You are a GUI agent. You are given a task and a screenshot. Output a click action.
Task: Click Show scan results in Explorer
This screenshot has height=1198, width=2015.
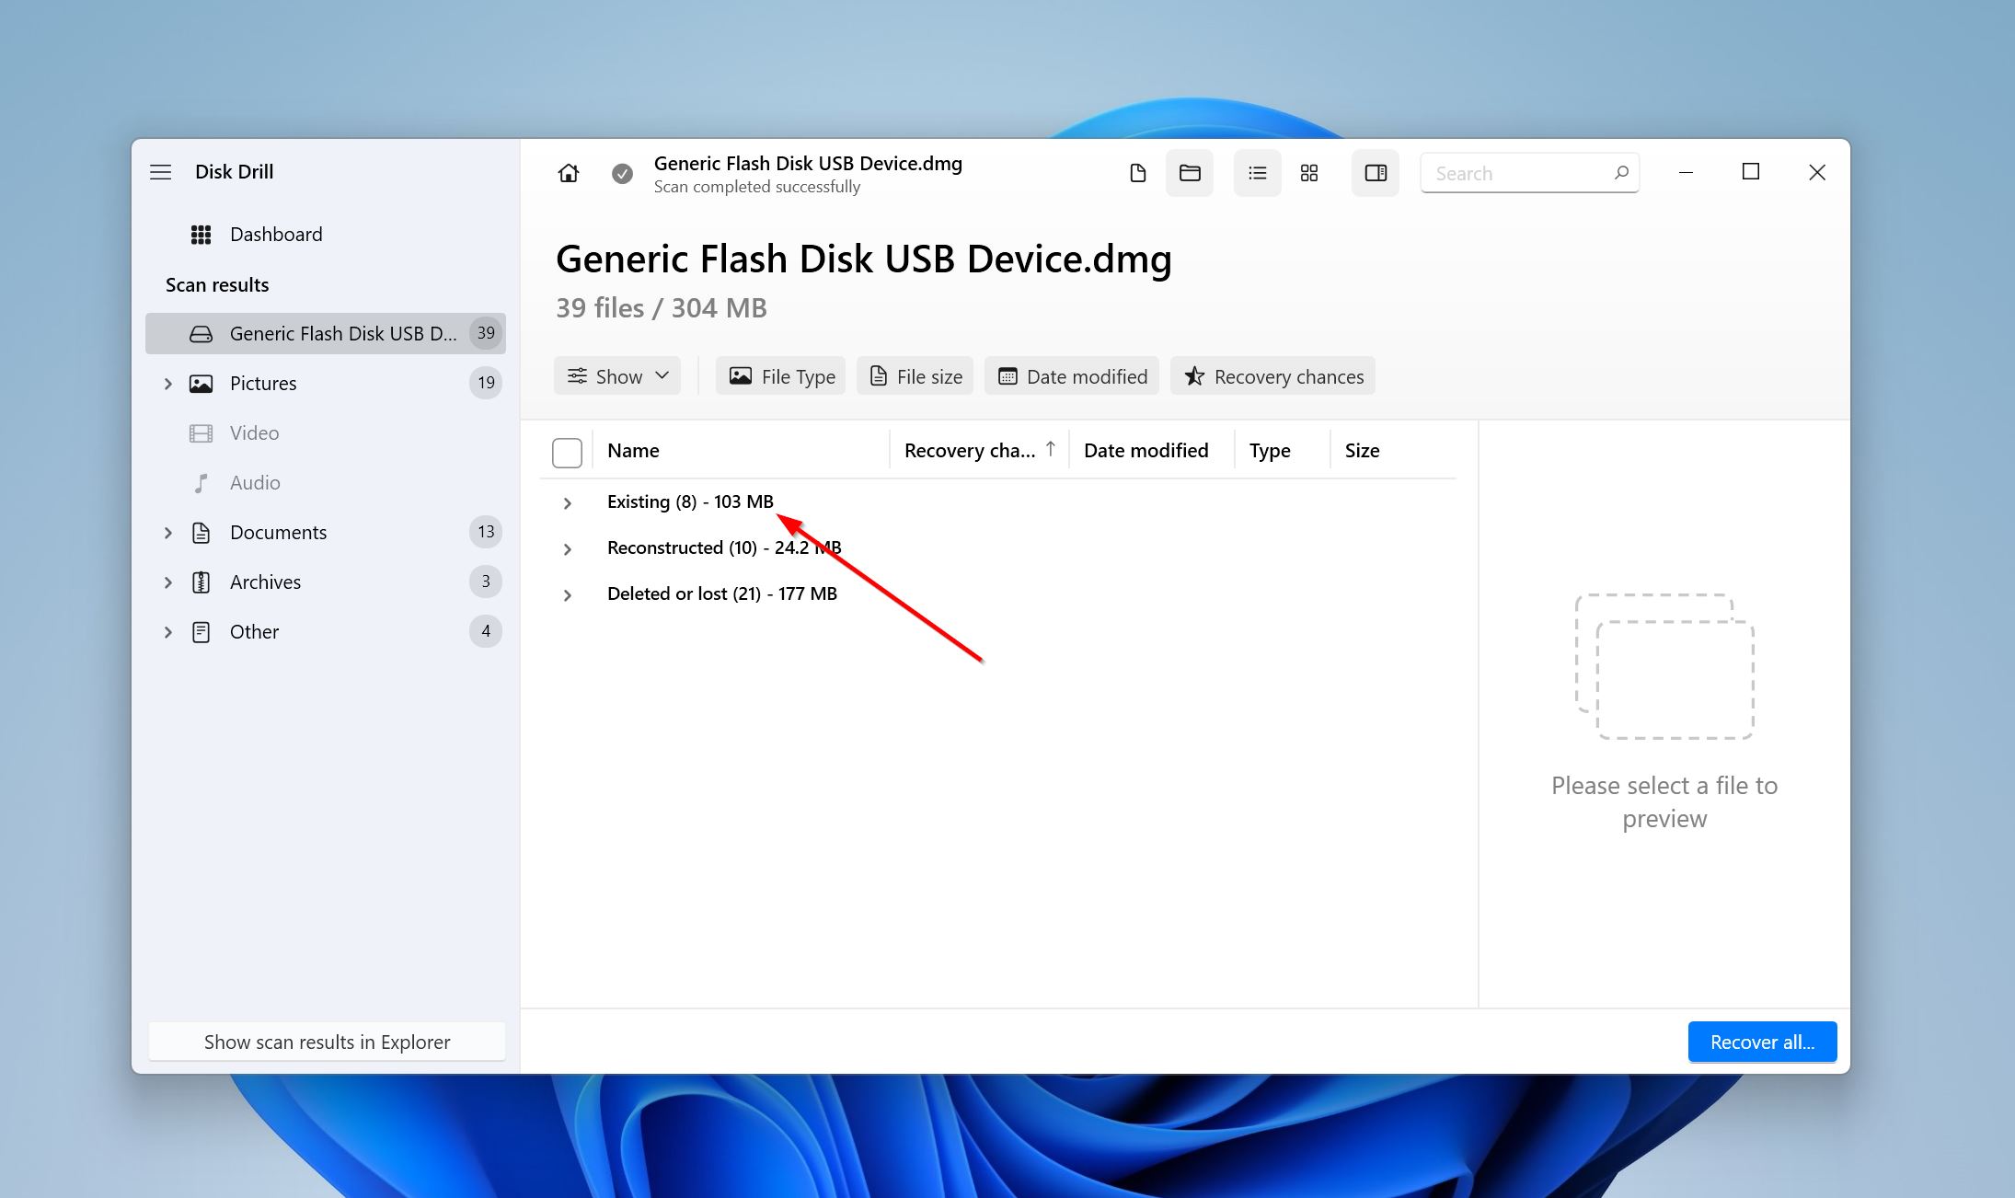point(327,1042)
